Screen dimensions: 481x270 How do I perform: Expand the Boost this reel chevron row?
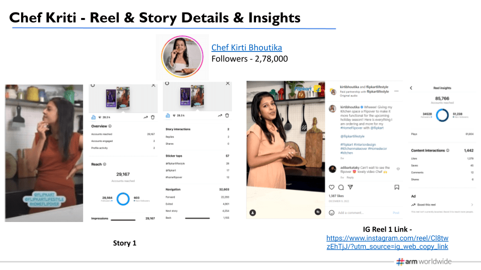pyautogui.click(x=472, y=205)
